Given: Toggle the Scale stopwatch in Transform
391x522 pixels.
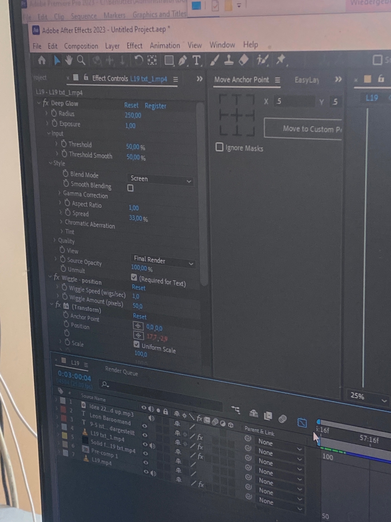Looking at the screenshot, I should [x=67, y=342].
